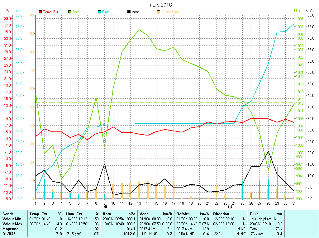This screenshot has width=319, height=238.
Task: Click the km/h axis unit label
Action: pyautogui.click(x=310, y=10)
